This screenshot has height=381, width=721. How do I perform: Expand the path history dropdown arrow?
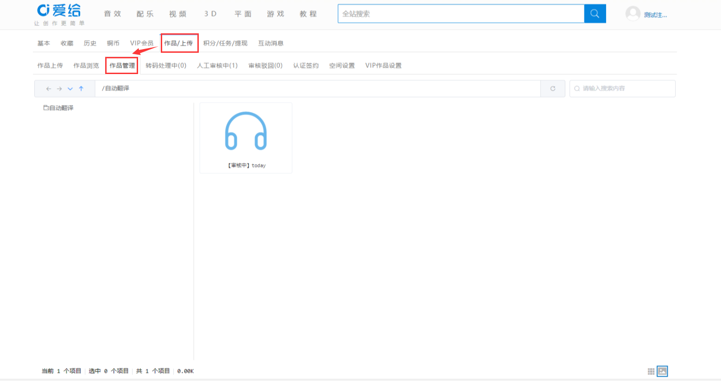(x=70, y=88)
